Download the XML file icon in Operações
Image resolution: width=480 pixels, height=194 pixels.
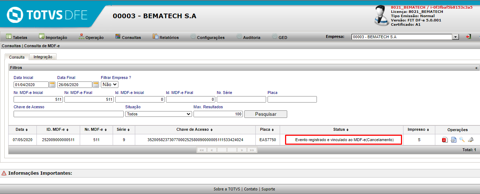click(x=454, y=140)
